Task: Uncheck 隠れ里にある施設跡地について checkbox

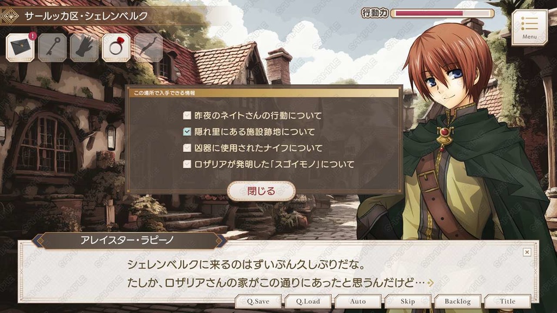Action: point(187,132)
